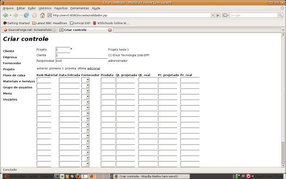Click the green Go button beside URL
Viewport: 286px width, 179px height.
[218, 15]
